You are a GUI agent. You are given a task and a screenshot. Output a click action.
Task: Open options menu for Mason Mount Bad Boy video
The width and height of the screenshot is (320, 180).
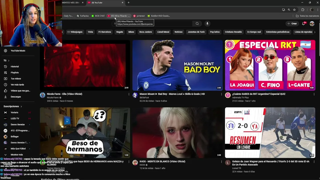[221, 94]
